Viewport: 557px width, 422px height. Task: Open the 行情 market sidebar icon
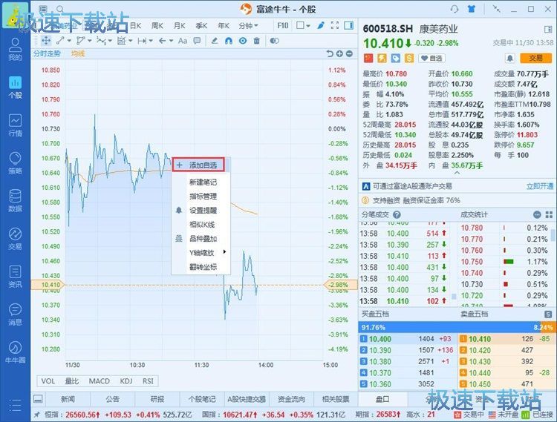15,125
